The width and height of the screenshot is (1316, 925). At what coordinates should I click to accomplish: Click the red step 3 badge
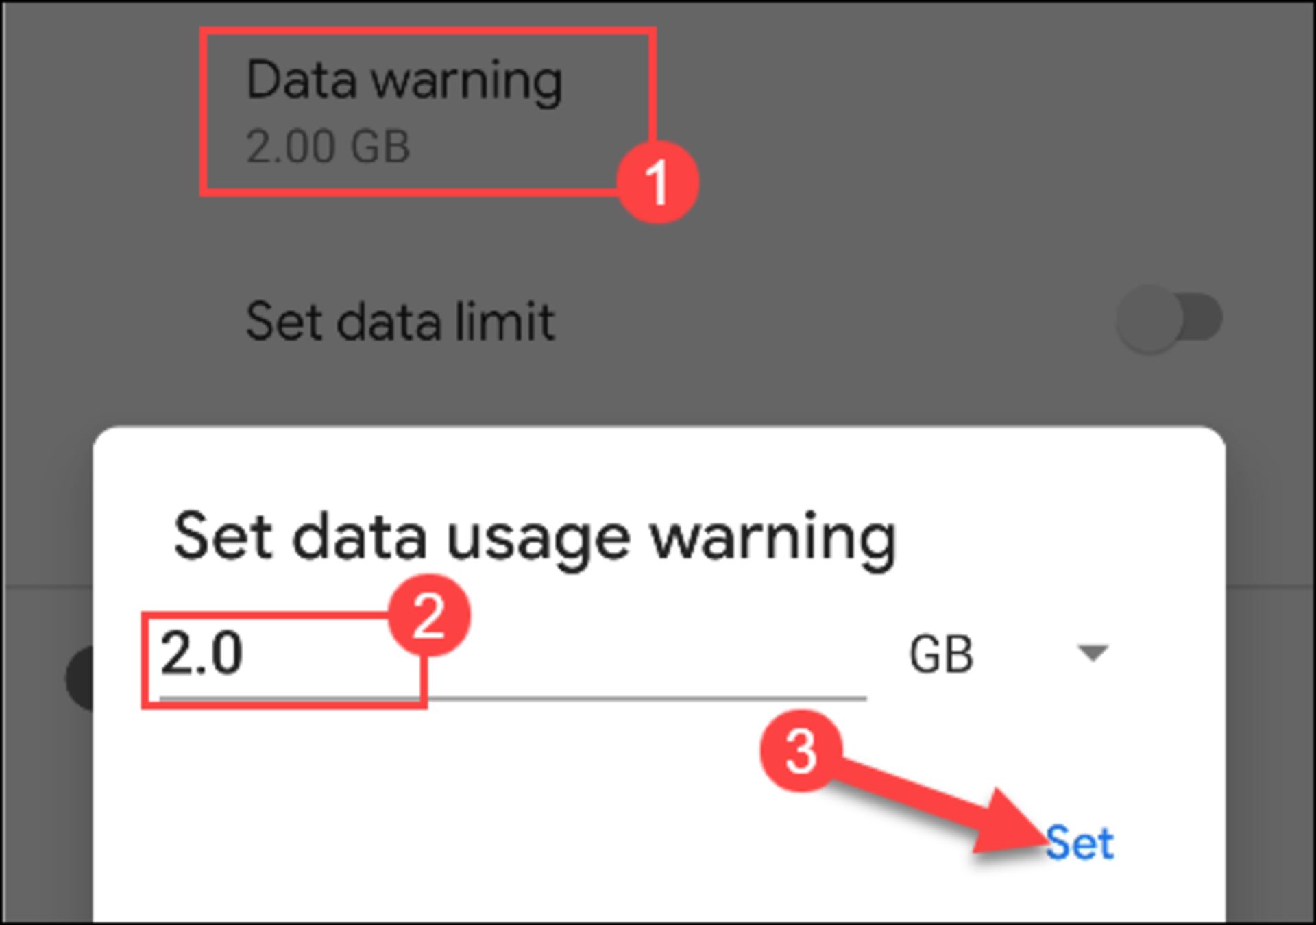(x=801, y=751)
